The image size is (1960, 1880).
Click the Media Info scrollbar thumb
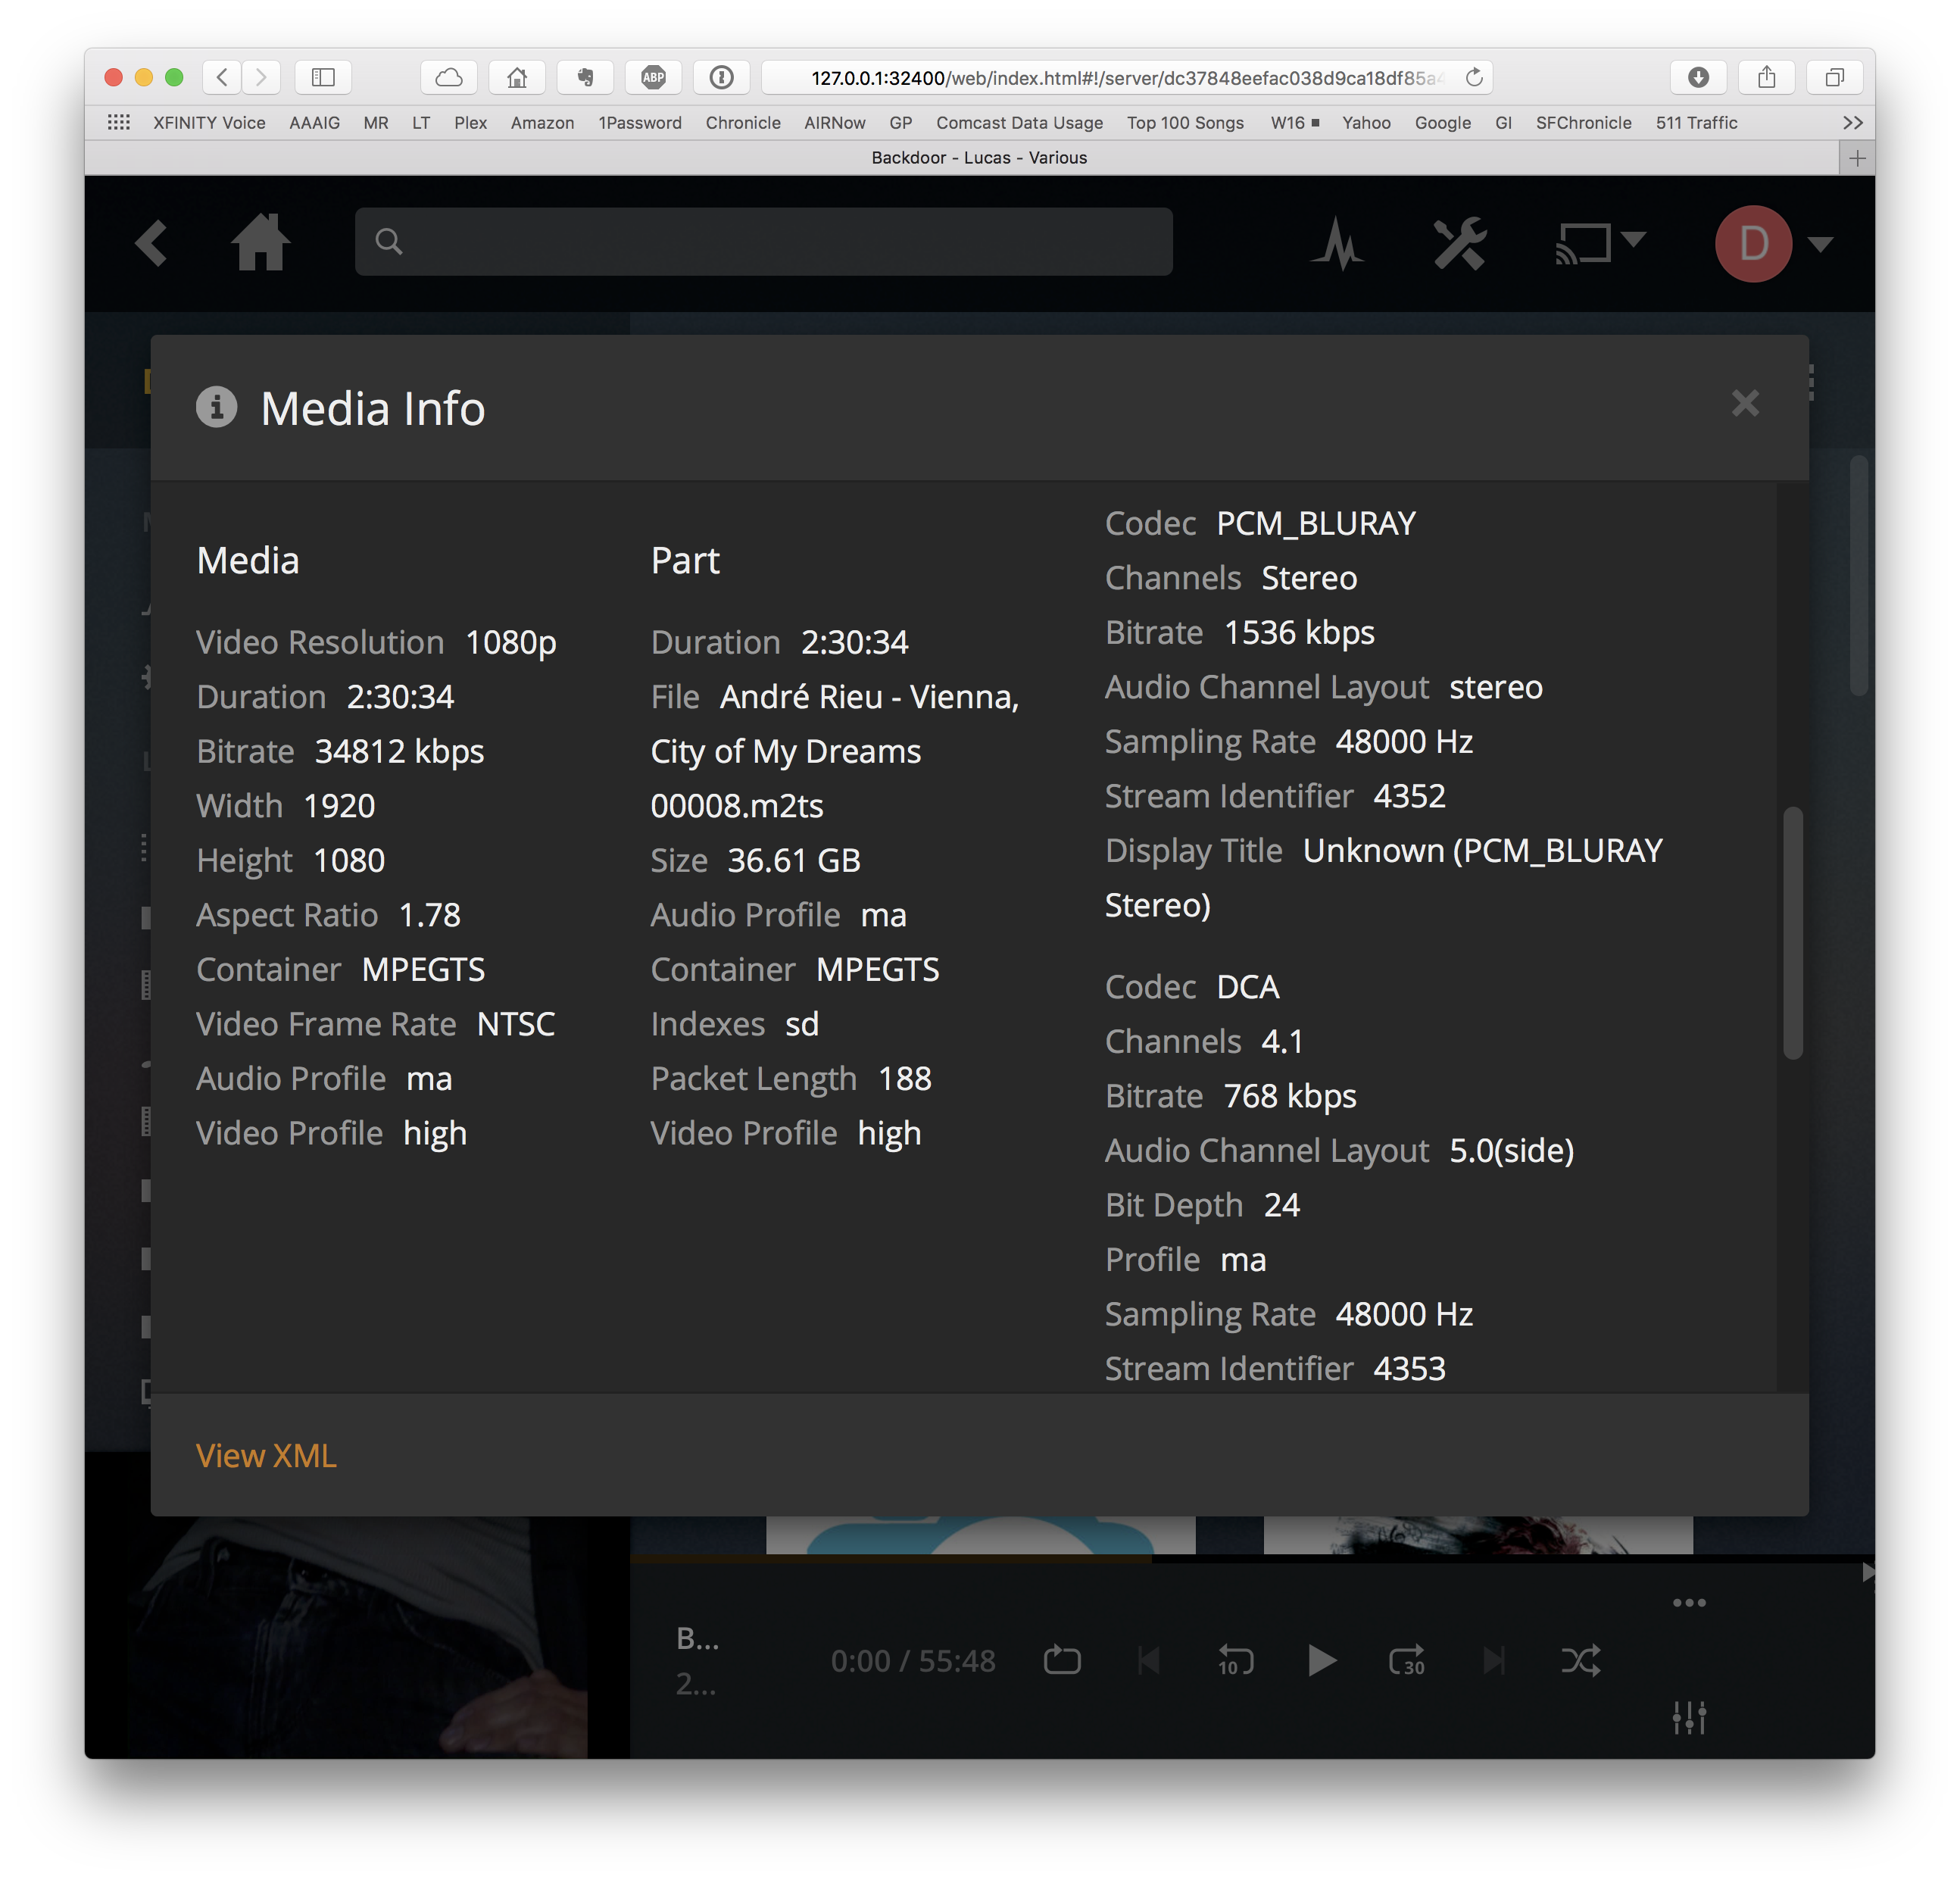1793,932
